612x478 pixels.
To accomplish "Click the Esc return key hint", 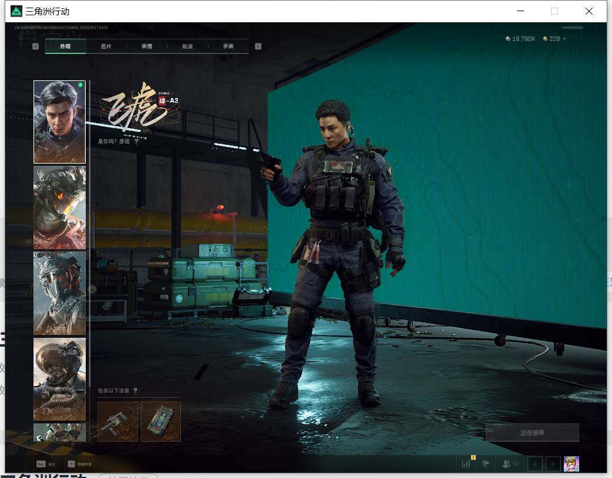I will click(x=46, y=464).
